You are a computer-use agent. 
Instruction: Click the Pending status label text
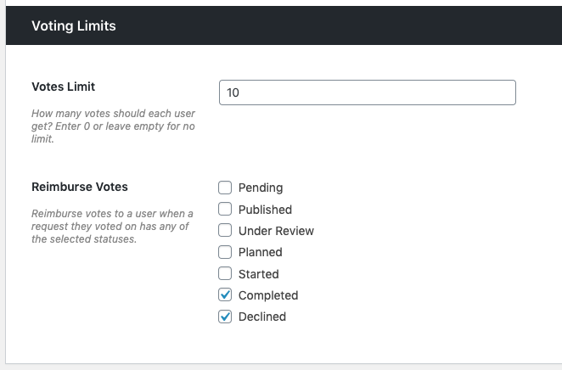[x=261, y=188]
